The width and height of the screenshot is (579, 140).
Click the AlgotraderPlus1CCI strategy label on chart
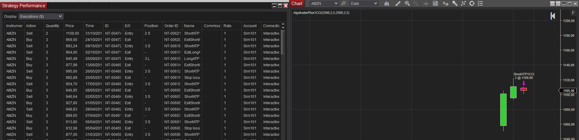click(321, 13)
